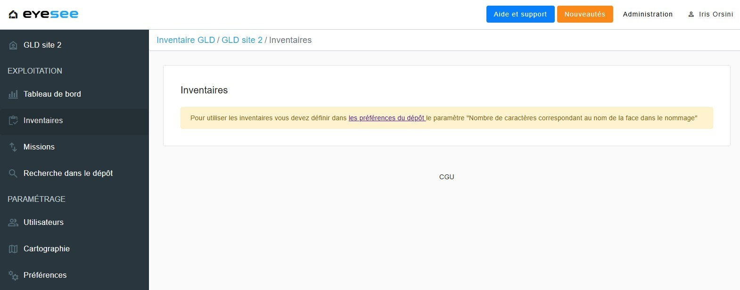
Task: Open the CGU link at the page bottom
Action: (446, 177)
